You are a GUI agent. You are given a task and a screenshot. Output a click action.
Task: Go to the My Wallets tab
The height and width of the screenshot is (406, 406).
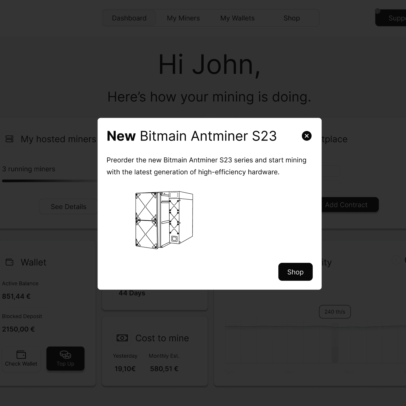point(237,18)
